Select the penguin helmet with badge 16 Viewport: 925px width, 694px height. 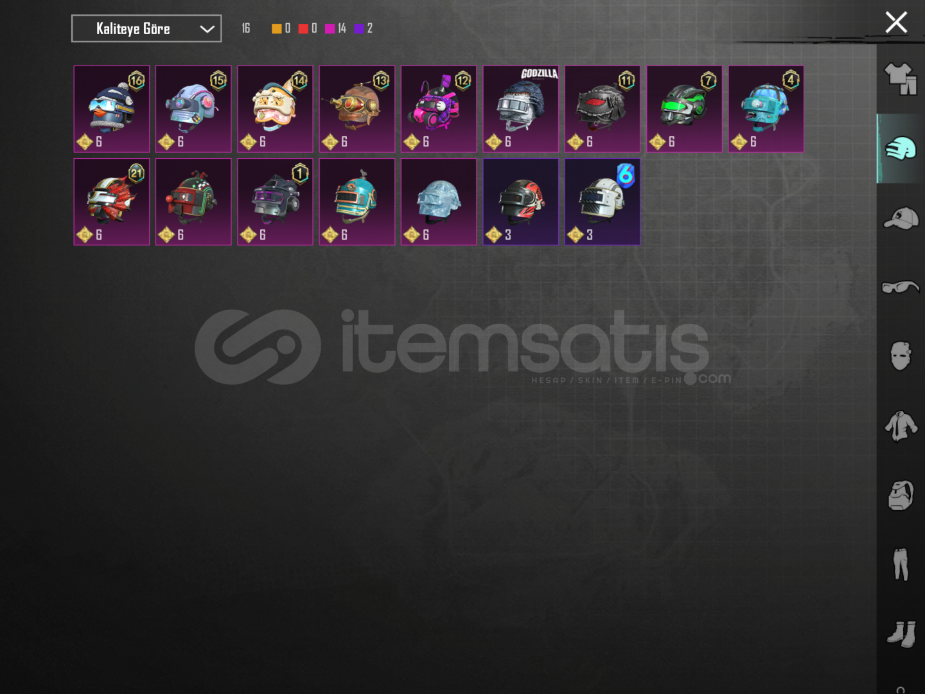coord(112,109)
